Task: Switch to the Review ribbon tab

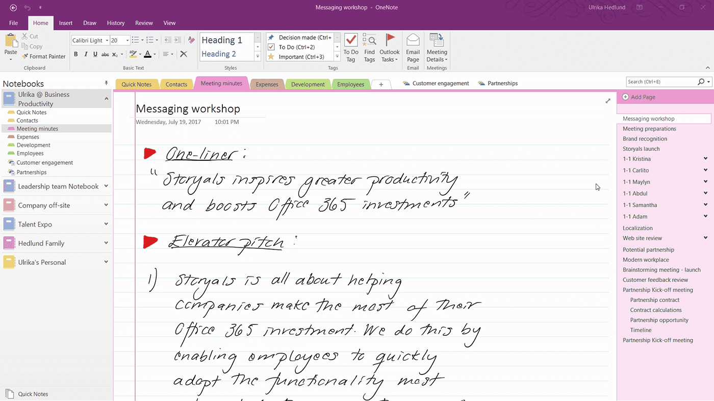Action: tap(144, 23)
